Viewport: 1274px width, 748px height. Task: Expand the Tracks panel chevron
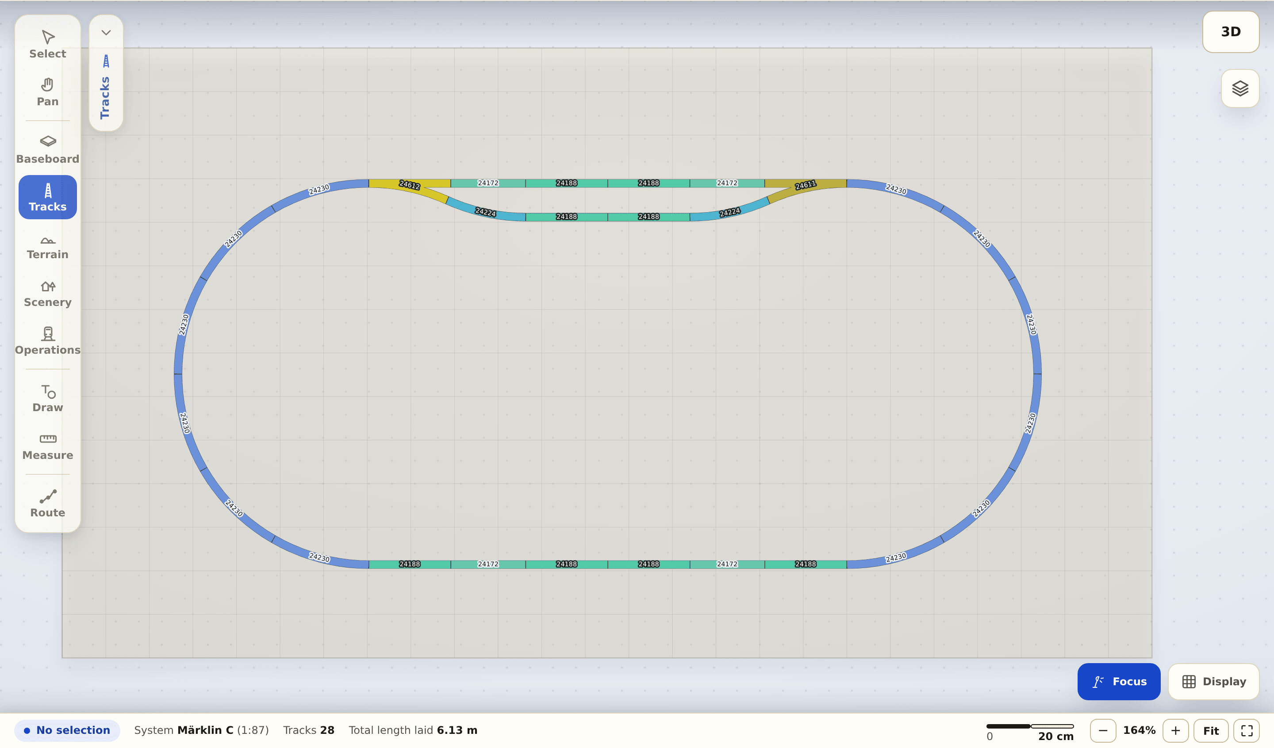[106, 33]
